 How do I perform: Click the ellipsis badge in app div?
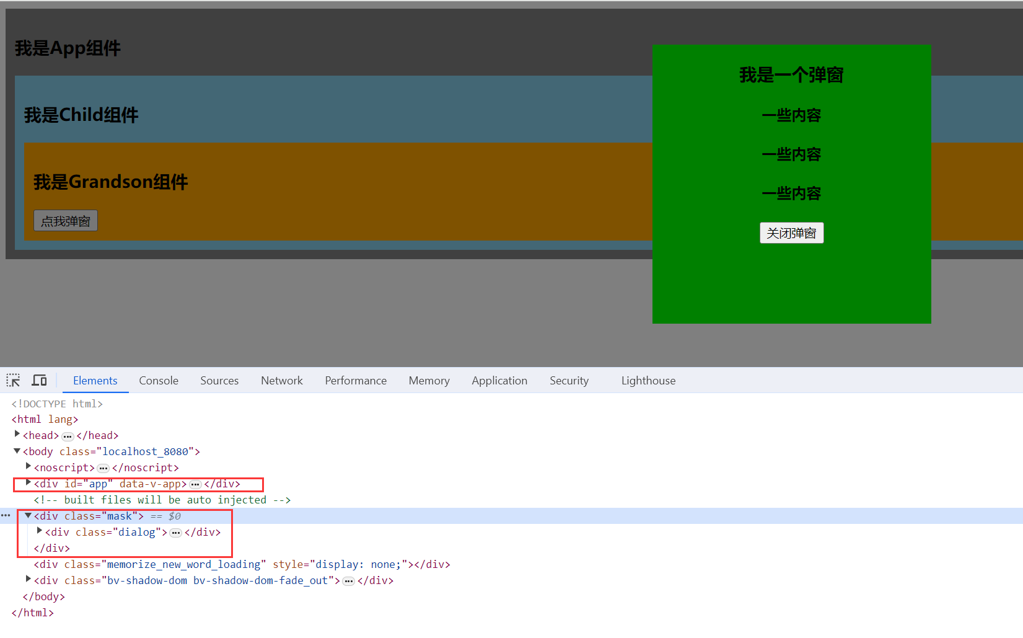pyautogui.click(x=195, y=485)
